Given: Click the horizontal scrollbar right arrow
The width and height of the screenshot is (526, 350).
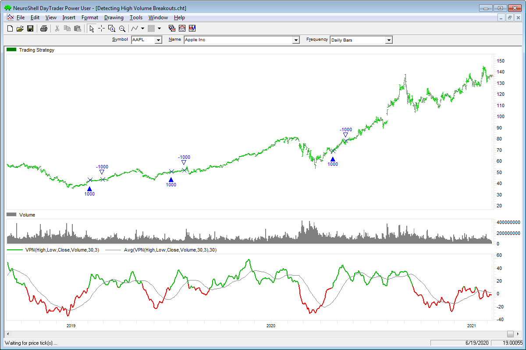Looking at the screenshot, I should (510, 334).
